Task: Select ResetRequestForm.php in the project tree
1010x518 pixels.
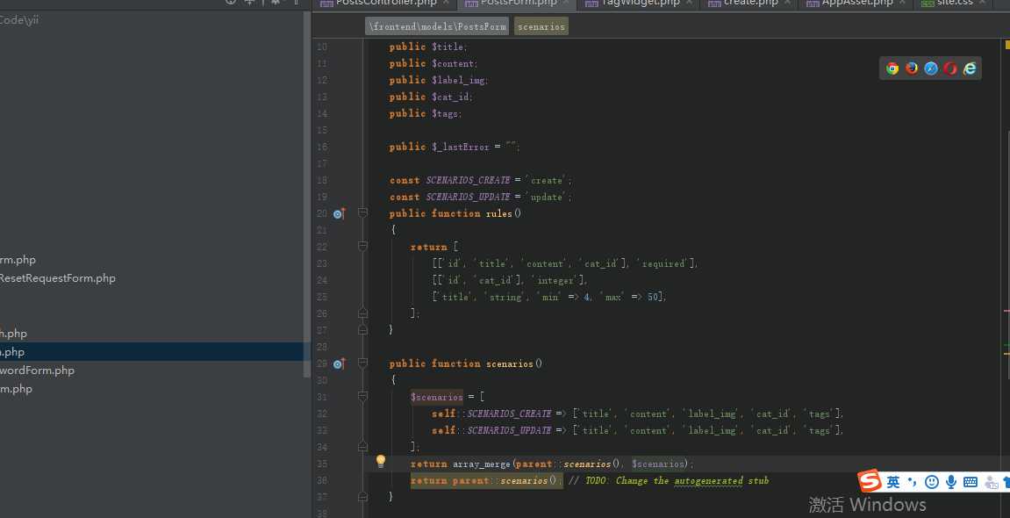Action: click(x=58, y=278)
